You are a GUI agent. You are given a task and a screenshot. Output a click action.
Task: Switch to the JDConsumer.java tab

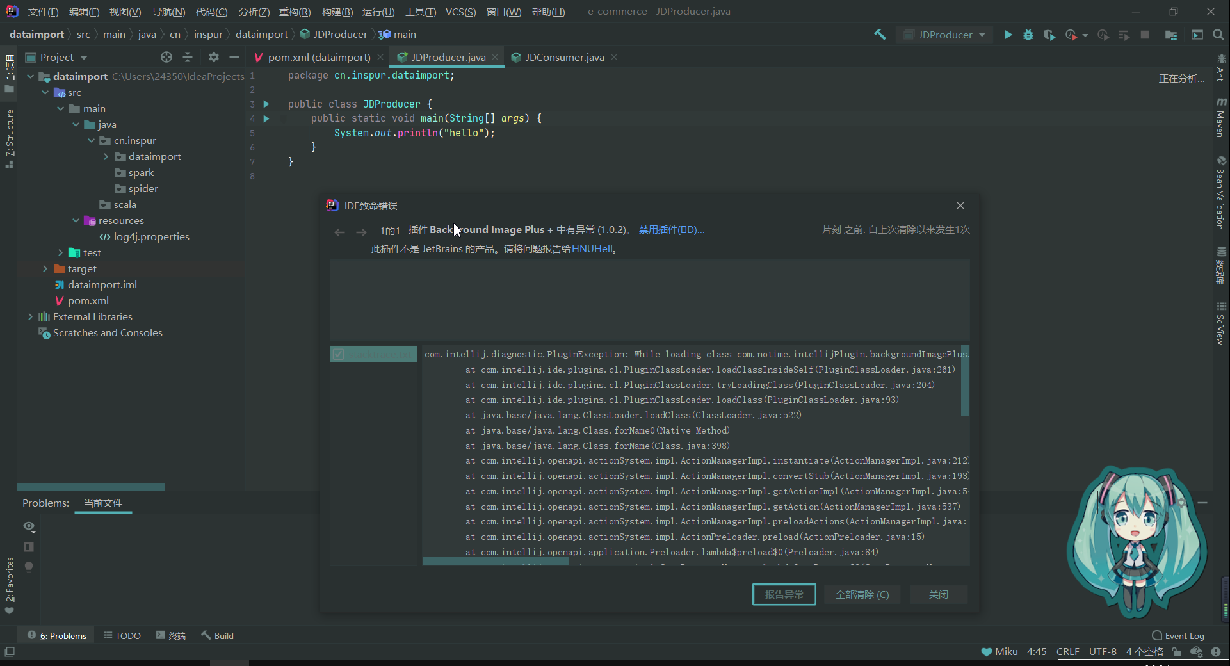pos(563,57)
